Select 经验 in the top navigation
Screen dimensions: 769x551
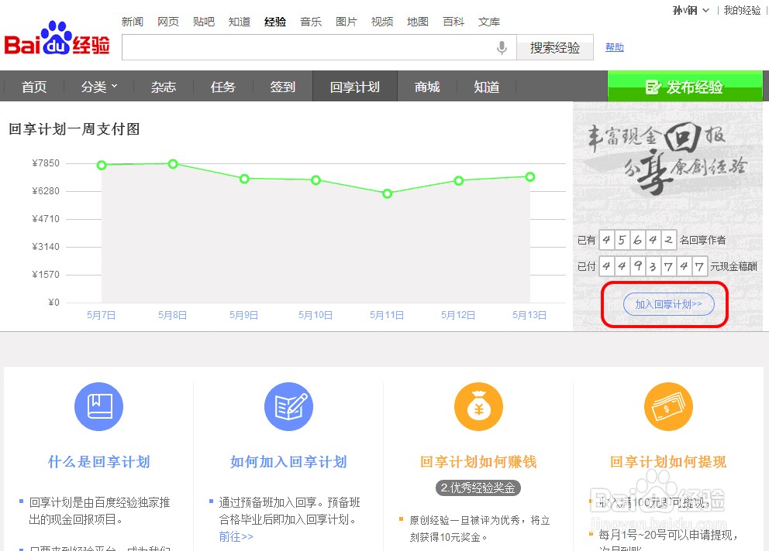click(275, 21)
